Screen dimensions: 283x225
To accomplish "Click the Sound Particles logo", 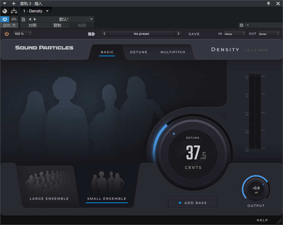I will pos(44,48).
